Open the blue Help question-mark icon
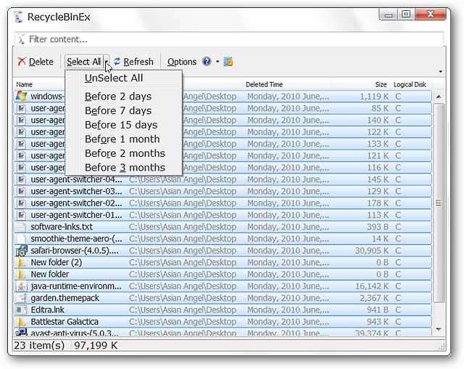Screen dimensions: 464x369 coord(207,62)
